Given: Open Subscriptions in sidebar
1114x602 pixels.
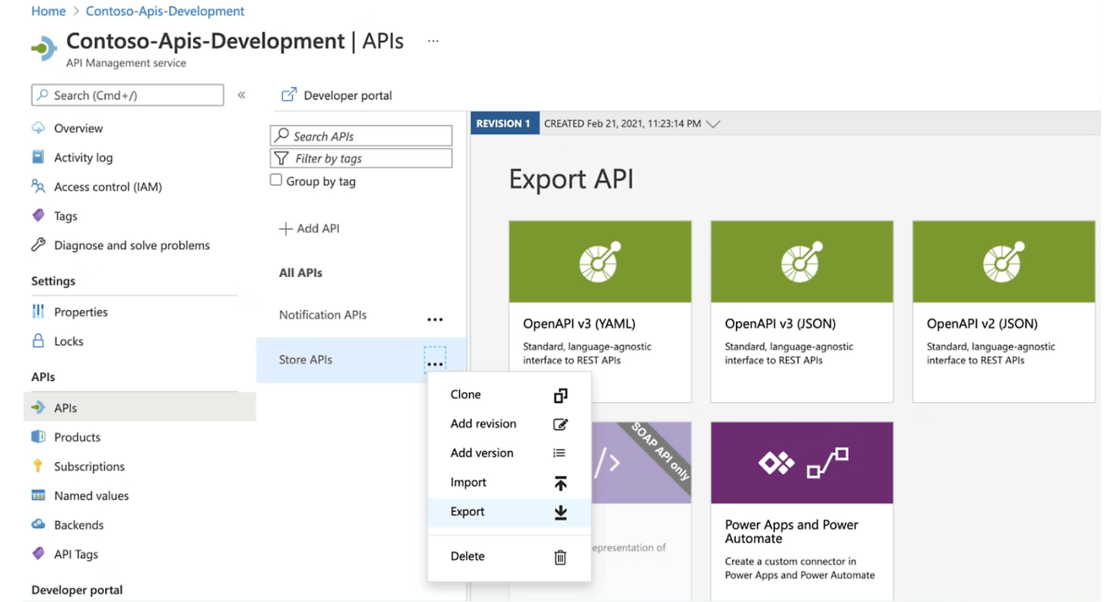Looking at the screenshot, I should [89, 466].
